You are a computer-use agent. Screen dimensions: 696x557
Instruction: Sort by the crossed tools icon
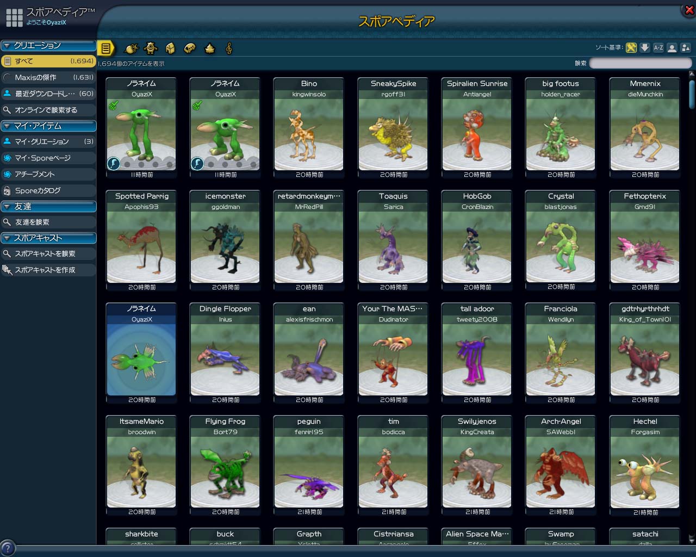pyautogui.click(x=631, y=48)
